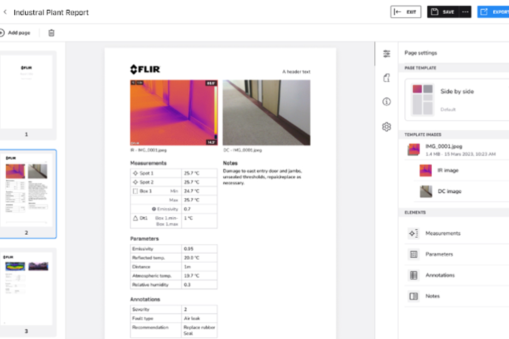Screen dimensions: 509x339
Task: Click the back arrow beside report title
Action: [x=5, y=12]
